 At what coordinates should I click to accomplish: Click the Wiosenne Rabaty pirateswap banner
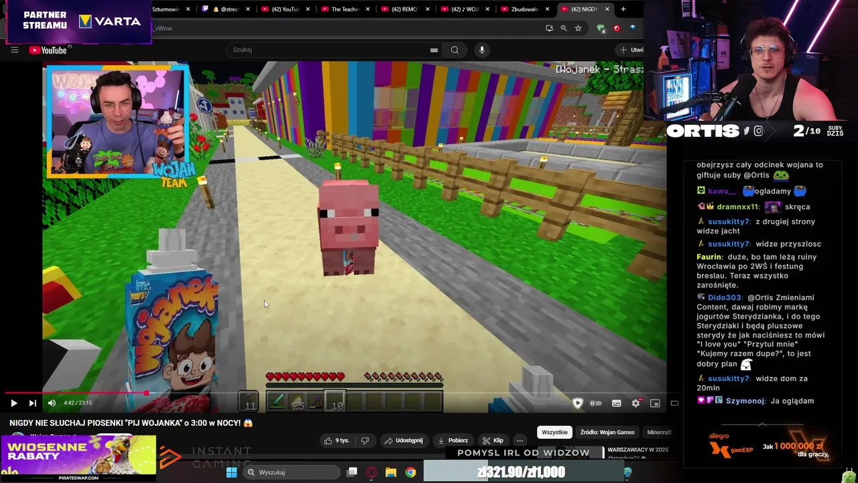(78, 458)
